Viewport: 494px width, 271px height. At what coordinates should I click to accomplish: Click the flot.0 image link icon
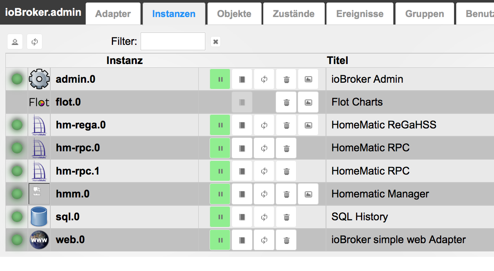(308, 102)
